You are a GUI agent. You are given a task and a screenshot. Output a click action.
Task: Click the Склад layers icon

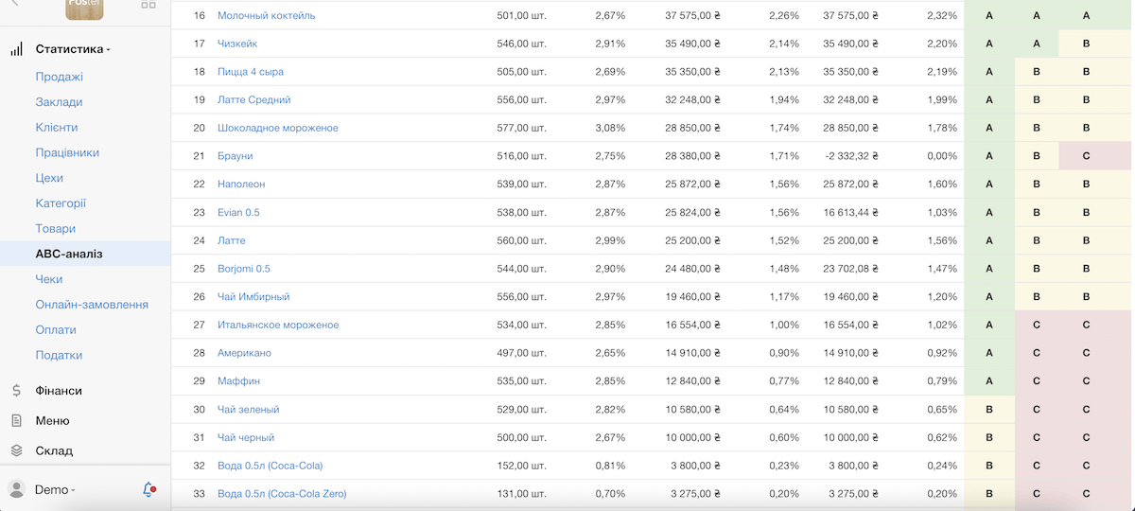click(x=16, y=451)
